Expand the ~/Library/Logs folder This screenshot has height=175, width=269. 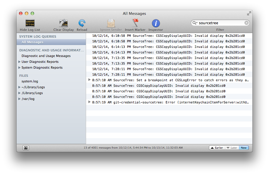(x=19, y=87)
